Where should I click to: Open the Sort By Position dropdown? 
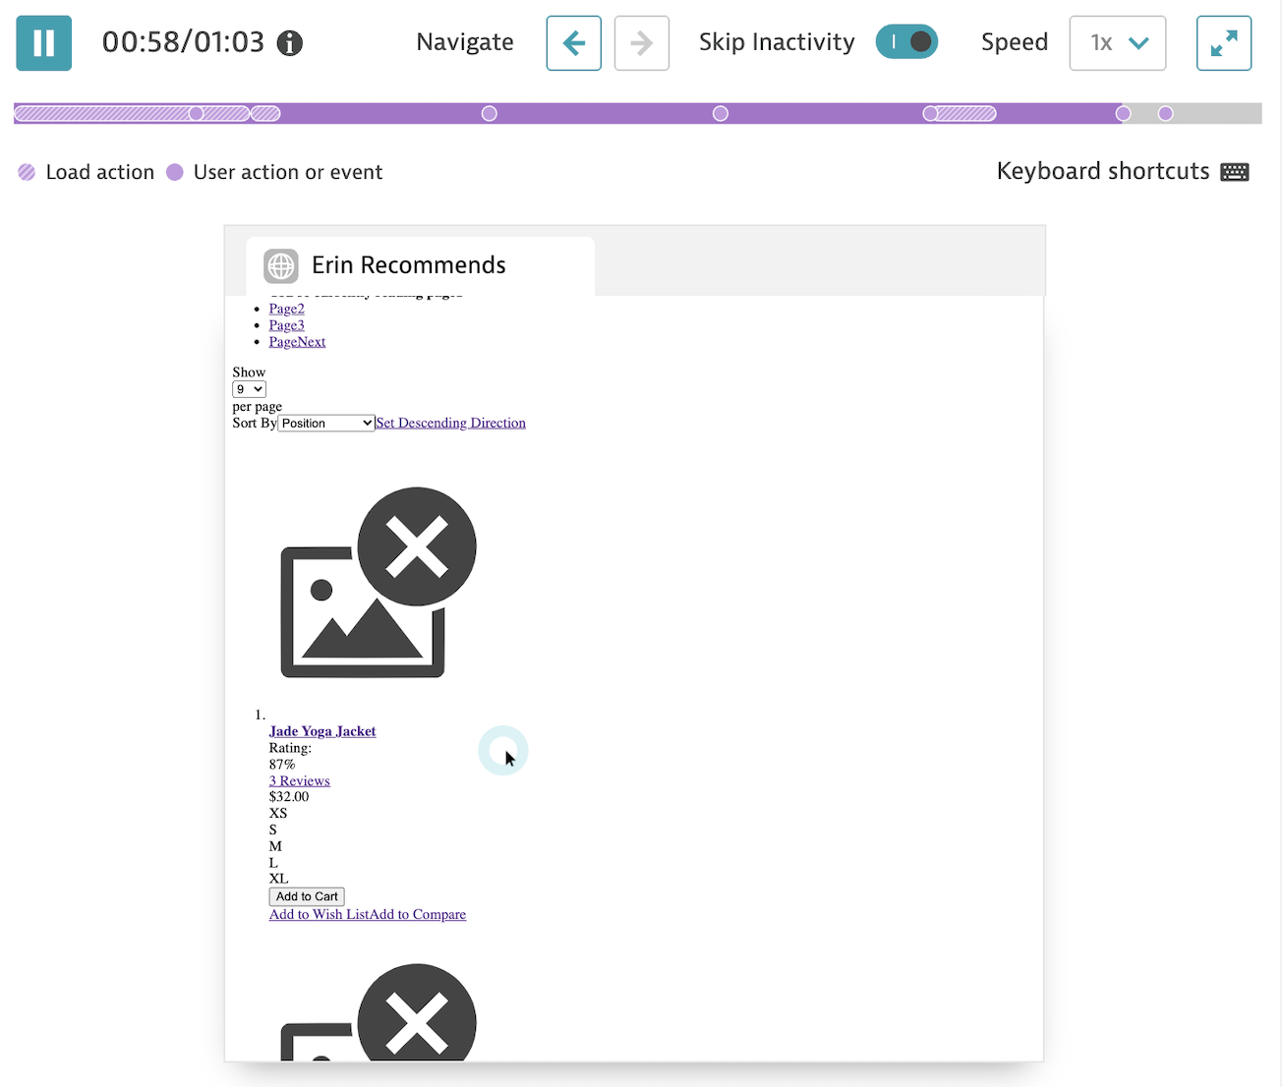click(326, 423)
